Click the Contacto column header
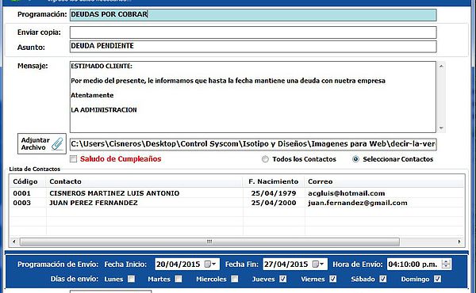The height and width of the screenshot is (293, 476). pyautogui.click(x=144, y=181)
